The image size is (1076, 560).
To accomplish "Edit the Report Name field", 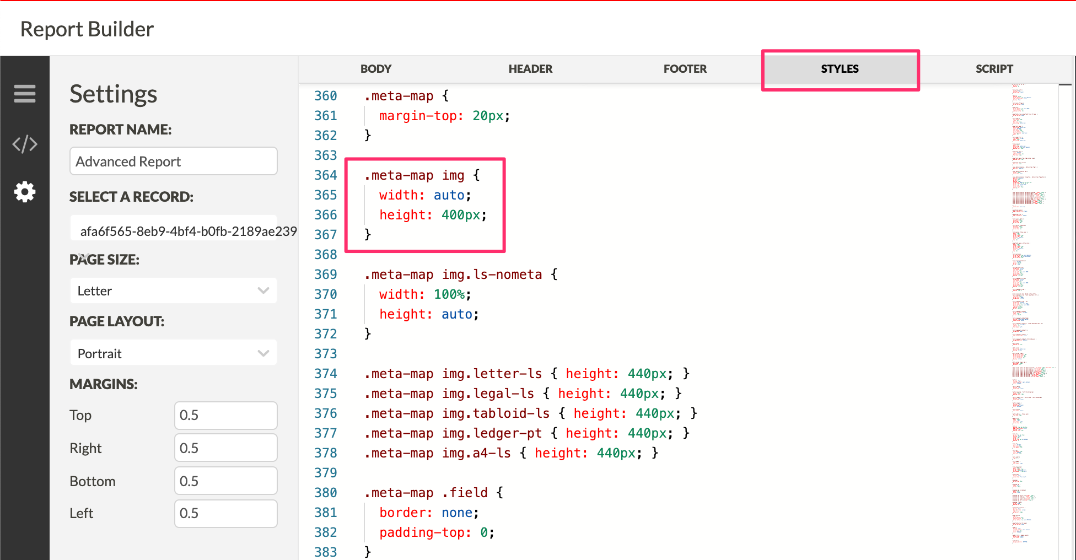I will (174, 161).
